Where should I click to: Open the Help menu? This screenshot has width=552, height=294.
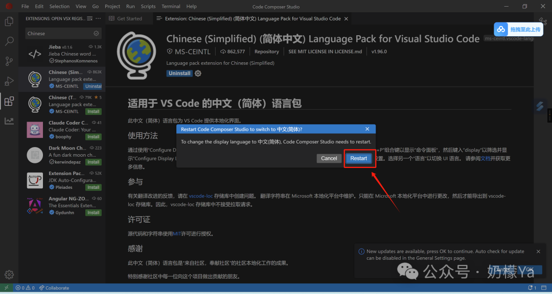192,6
